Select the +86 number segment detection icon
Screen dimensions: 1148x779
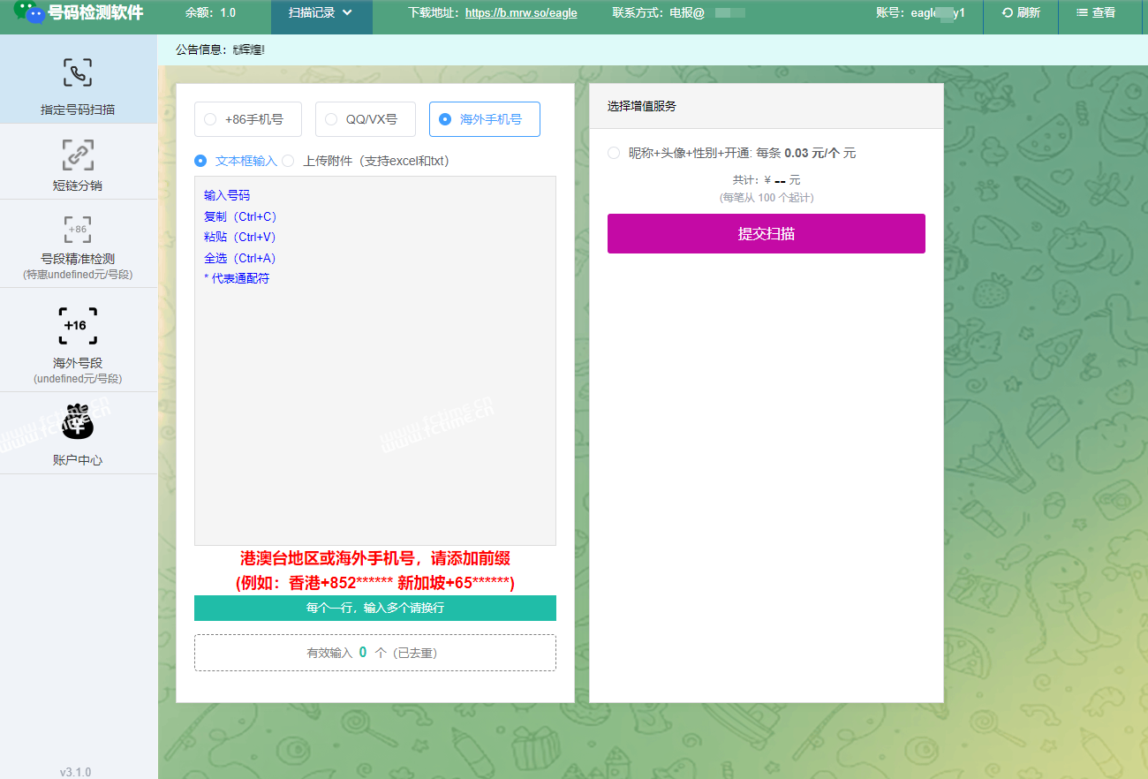78,230
